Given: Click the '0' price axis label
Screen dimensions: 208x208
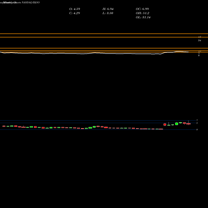Looking at the screenshot, I should click(197, 129).
